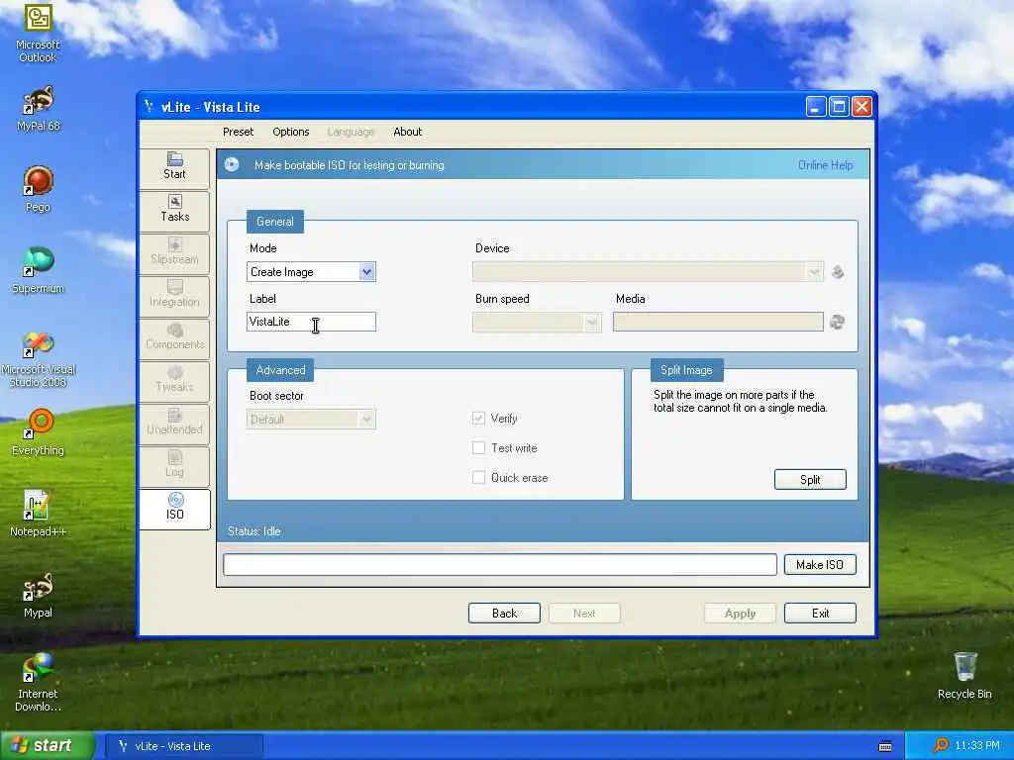Viewport: 1014px width, 760px height.
Task: Open Microsoft Outlook desktop icon
Action: pos(38,34)
